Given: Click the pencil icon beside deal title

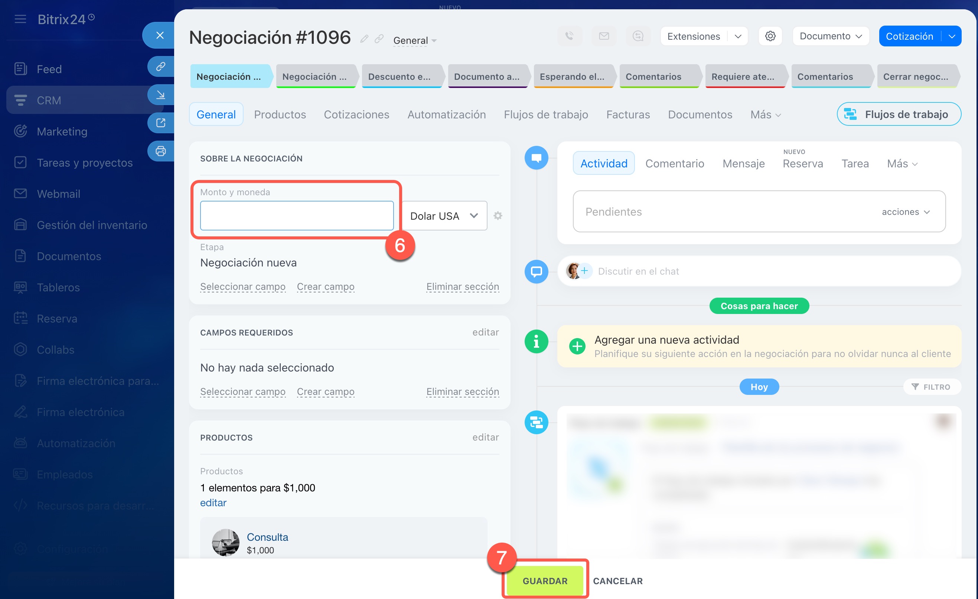Looking at the screenshot, I should (364, 39).
